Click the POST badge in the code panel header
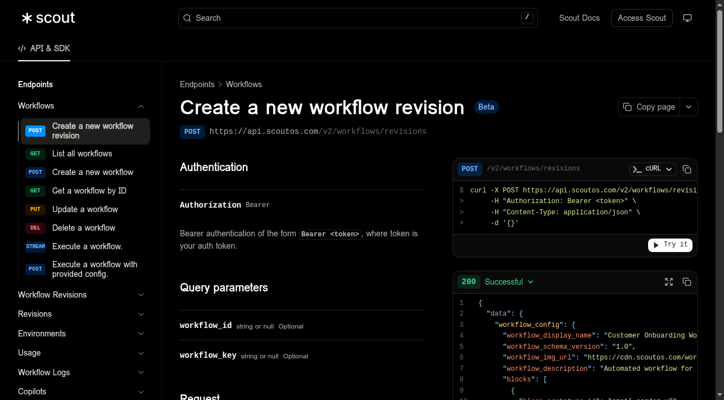This screenshot has width=724, height=400. click(469, 169)
